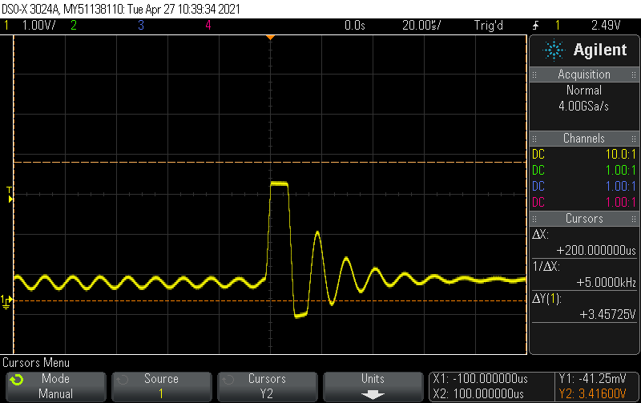Select channel 2 label in the top bar
The height and width of the screenshot is (403, 641).
click(74, 26)
